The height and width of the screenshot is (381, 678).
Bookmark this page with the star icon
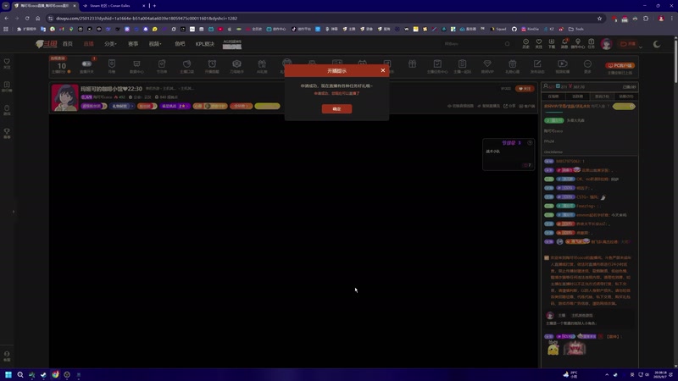click(599, 18)
